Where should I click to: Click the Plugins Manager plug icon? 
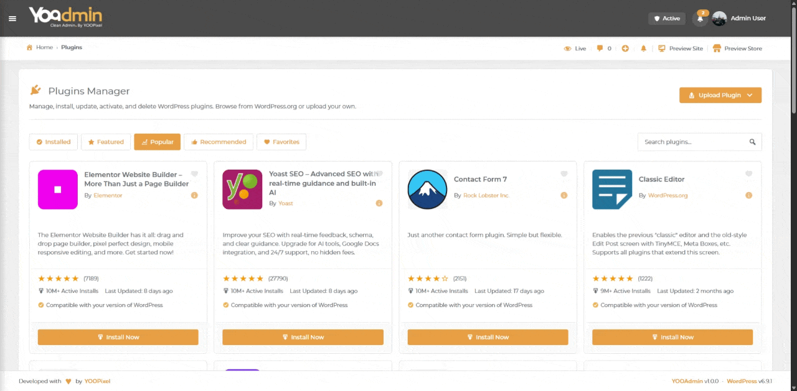pyautogui.click(x=35, y=90)
